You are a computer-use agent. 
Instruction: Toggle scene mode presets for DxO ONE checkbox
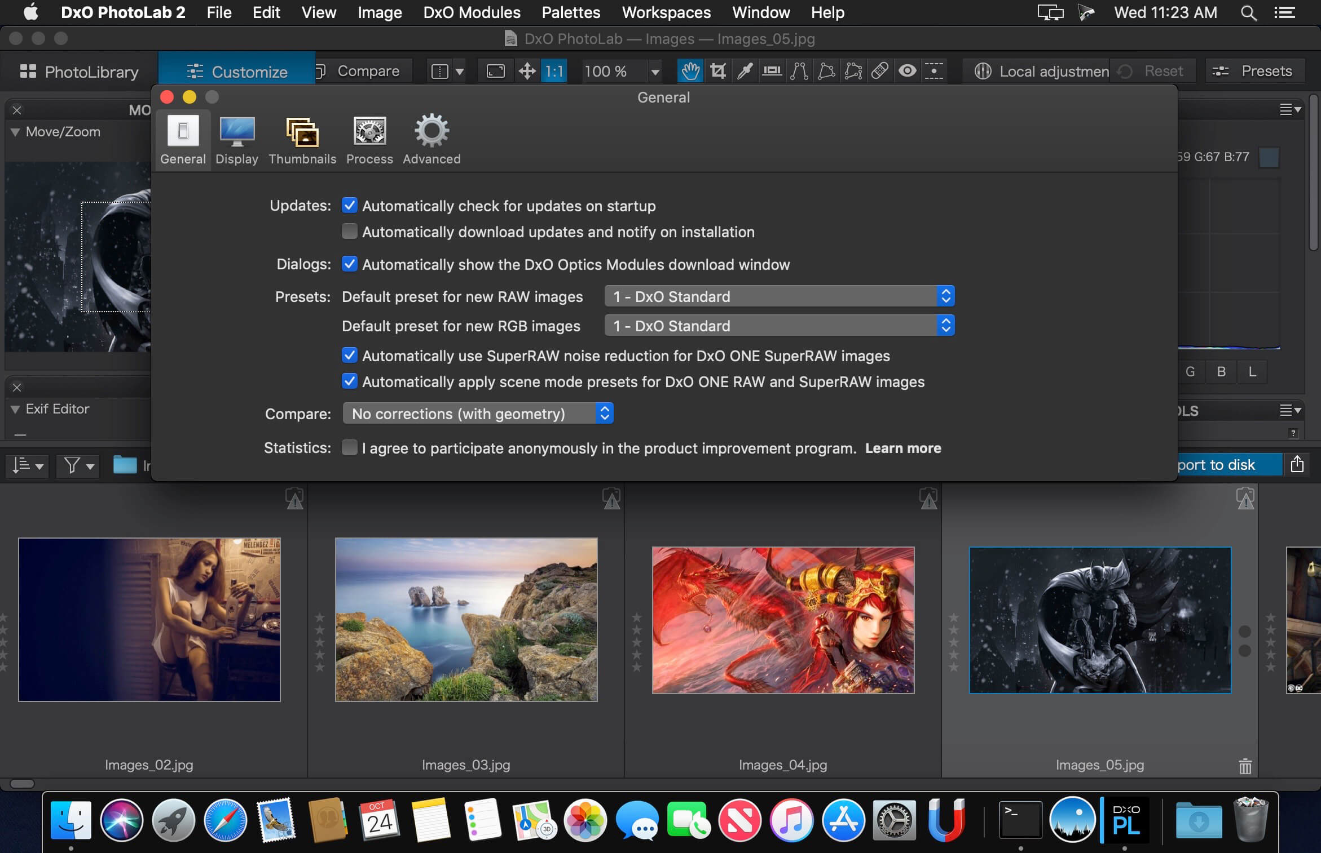350,381
